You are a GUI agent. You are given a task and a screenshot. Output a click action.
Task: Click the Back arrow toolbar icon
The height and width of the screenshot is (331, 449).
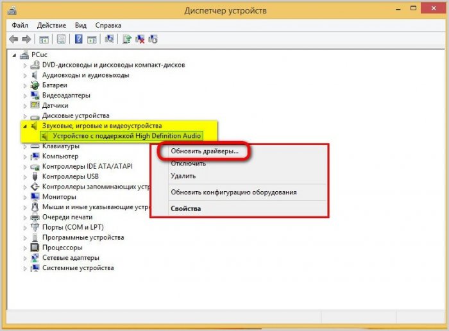(13, 39)
